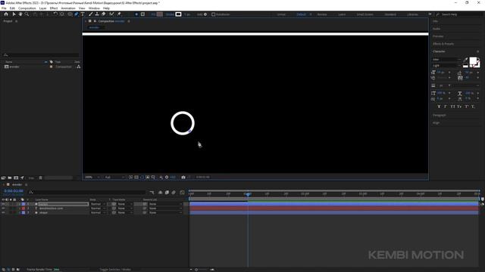Viewport: 485px width, 272px height.
Task: Take snapshot with camera icon
Action: click(183, 178)
